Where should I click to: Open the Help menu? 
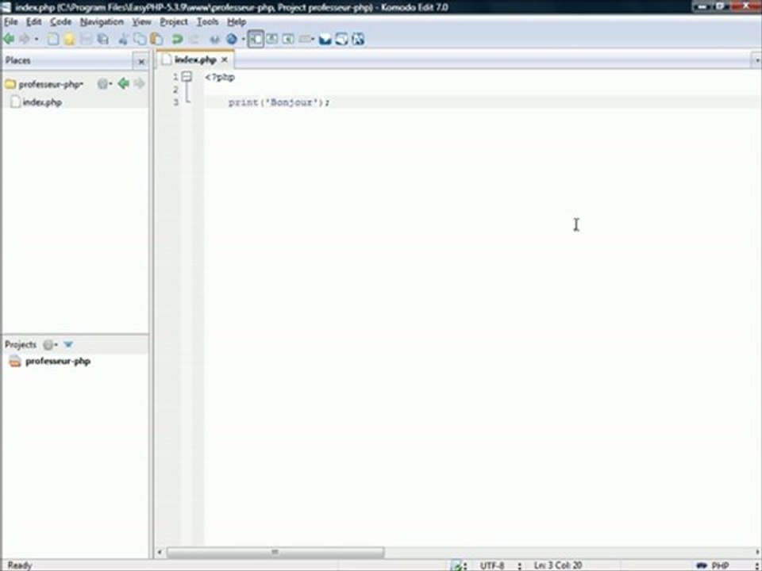(237, 22)
